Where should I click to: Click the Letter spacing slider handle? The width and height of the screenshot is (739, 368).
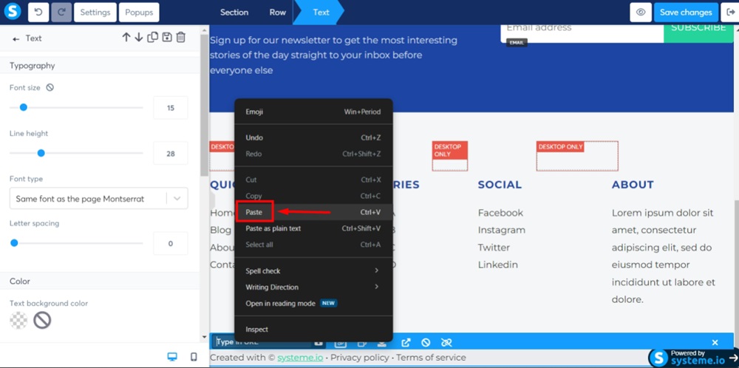[x=14, y=243]
